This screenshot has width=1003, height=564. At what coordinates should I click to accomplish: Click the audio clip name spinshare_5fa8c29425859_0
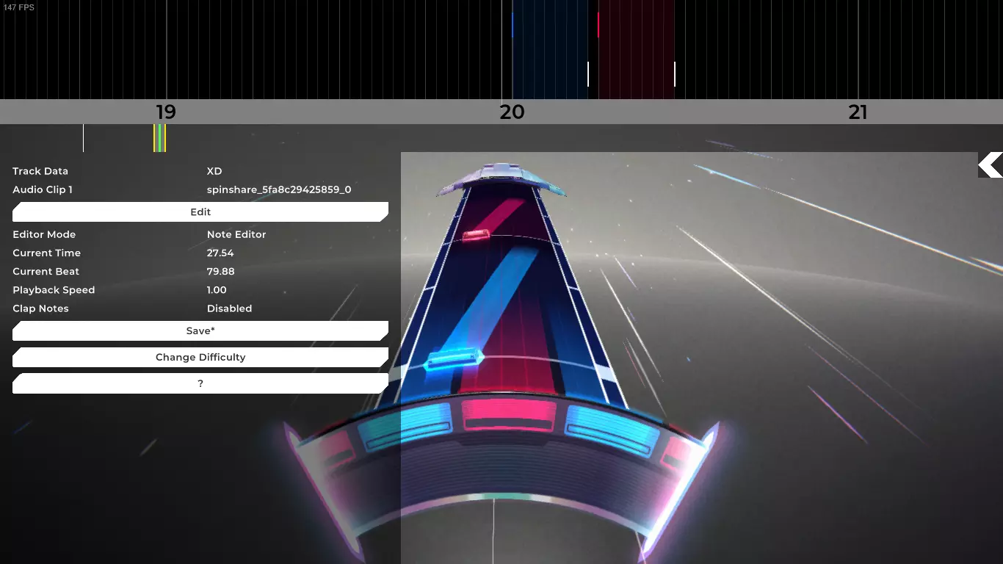[x=279, y=189]
